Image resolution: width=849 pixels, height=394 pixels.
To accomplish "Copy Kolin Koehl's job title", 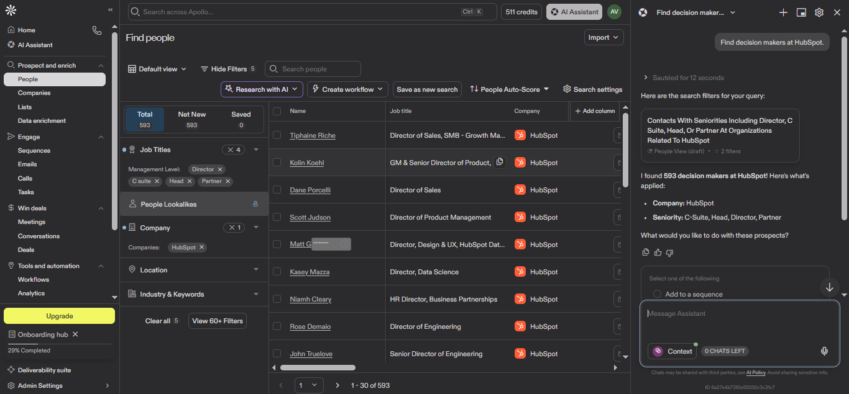I will pyautogui.click(x=500, y=163).
